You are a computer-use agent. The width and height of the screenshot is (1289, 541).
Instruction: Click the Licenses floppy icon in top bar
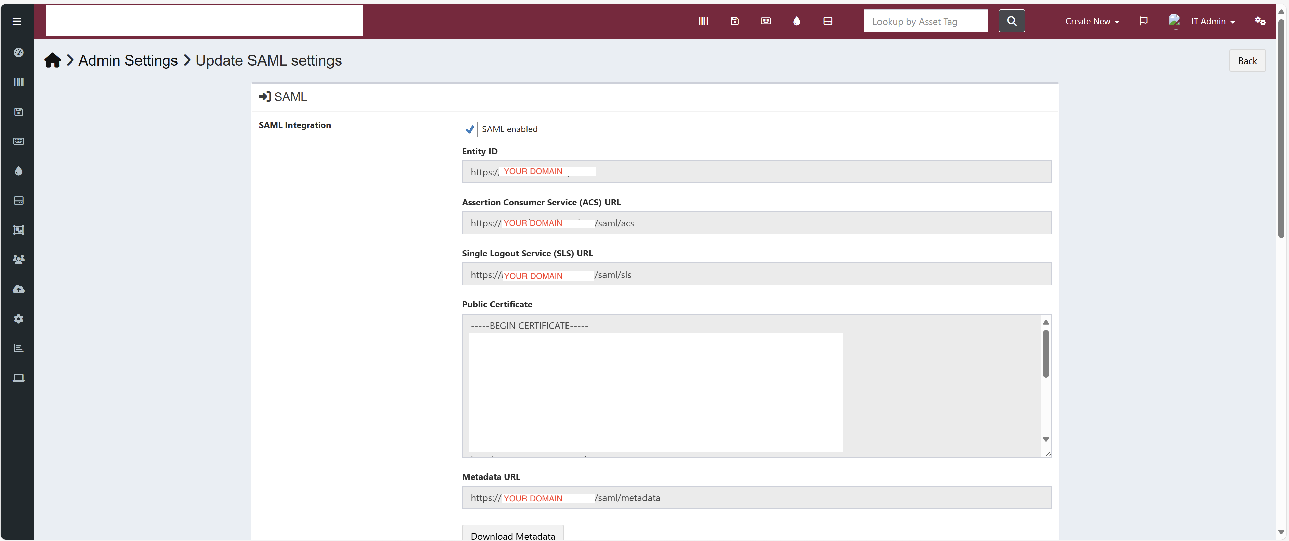[734, 21]
